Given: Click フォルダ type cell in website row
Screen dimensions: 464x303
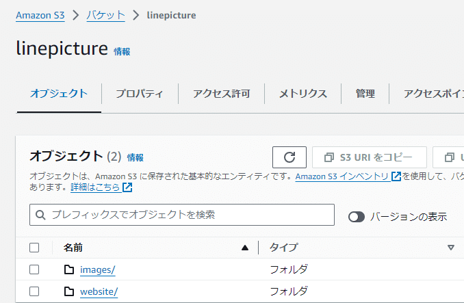Looking at the screenshot, I should pos(289,291).
